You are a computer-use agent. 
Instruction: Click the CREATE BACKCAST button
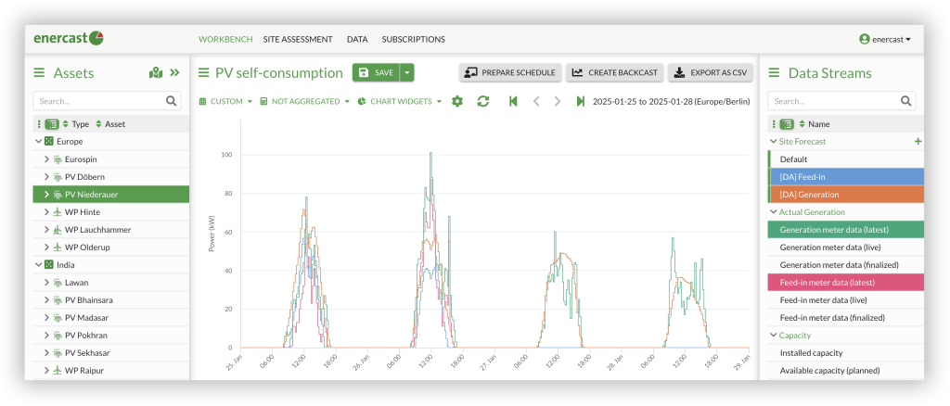pos(615,72)
